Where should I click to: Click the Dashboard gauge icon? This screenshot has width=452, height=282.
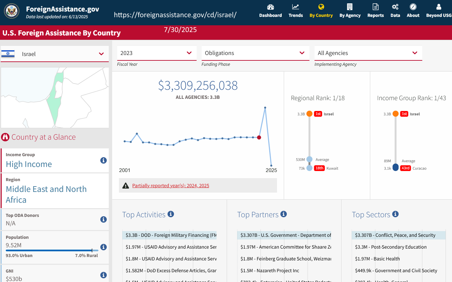[271, 7]
